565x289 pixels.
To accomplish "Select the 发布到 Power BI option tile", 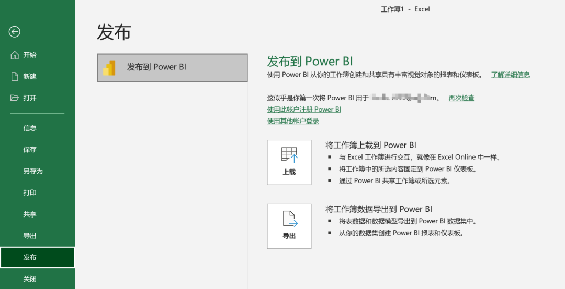I will 173,68.
